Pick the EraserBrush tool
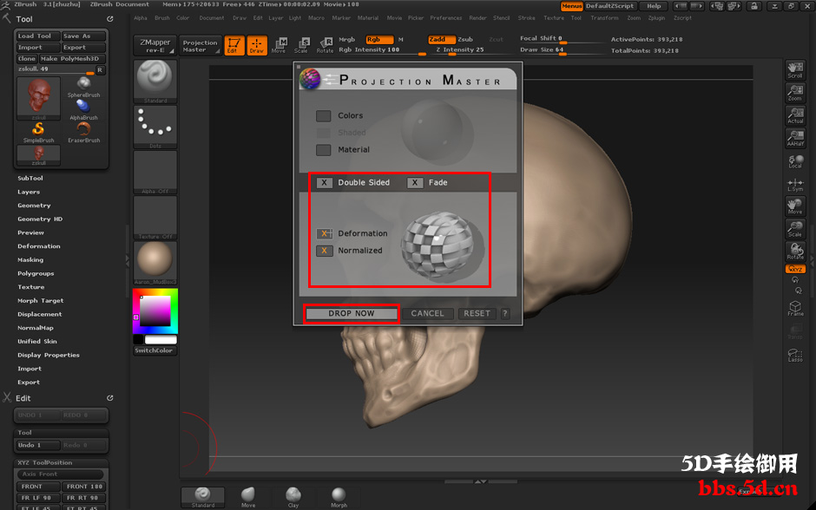Image resolution: width=816 pixels, height=510 pixels. point(83,133)
